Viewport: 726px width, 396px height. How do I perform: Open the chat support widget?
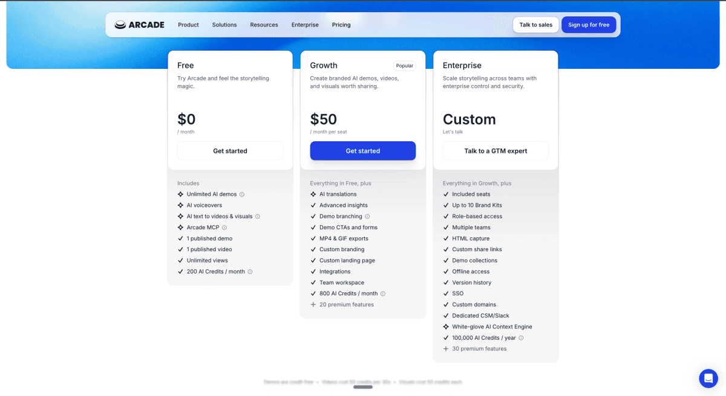coord(708,378)
